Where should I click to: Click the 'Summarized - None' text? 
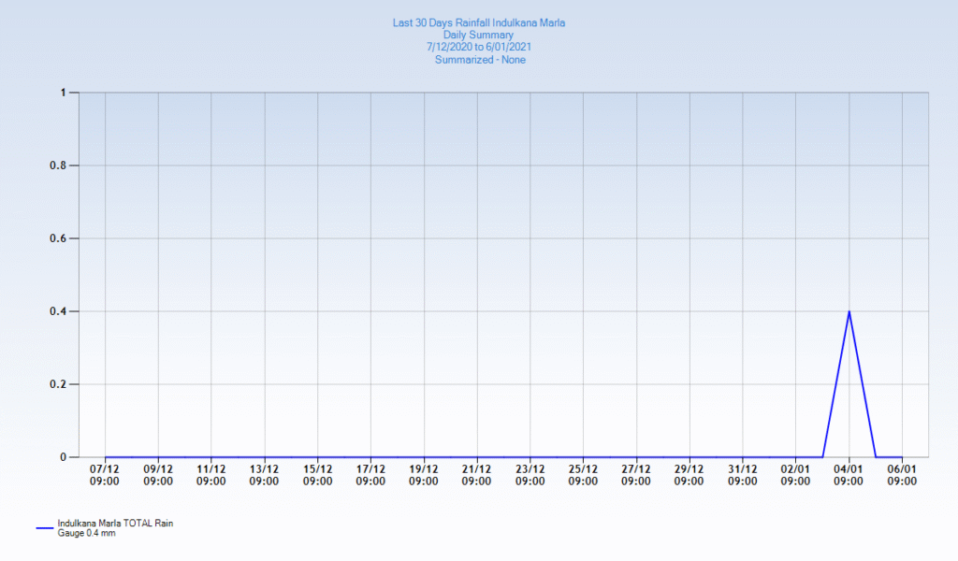point(480,60)
